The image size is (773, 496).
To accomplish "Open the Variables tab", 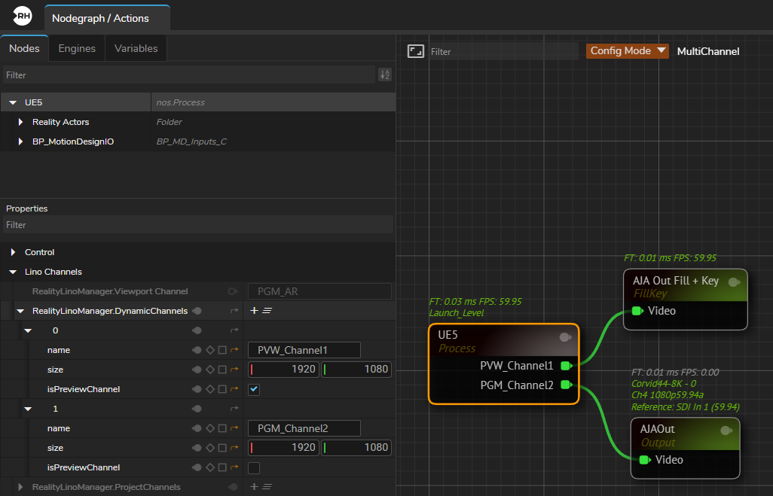I will pos(136,48).
